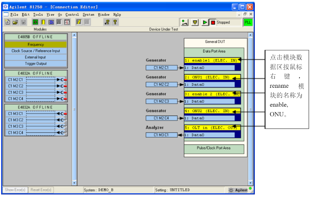This screenshot has width=311, height=201.
Task: Click the Open folder toolbar icon
Action: pos(15,22)
